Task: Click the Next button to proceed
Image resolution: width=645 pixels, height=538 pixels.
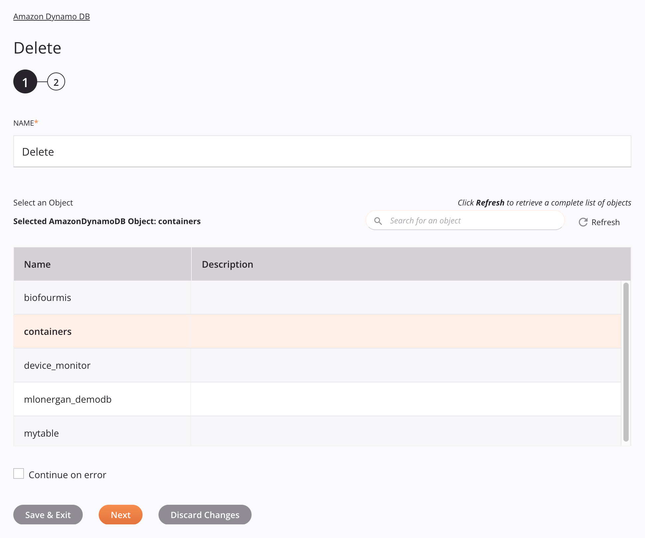Action: tap(121, 514)
